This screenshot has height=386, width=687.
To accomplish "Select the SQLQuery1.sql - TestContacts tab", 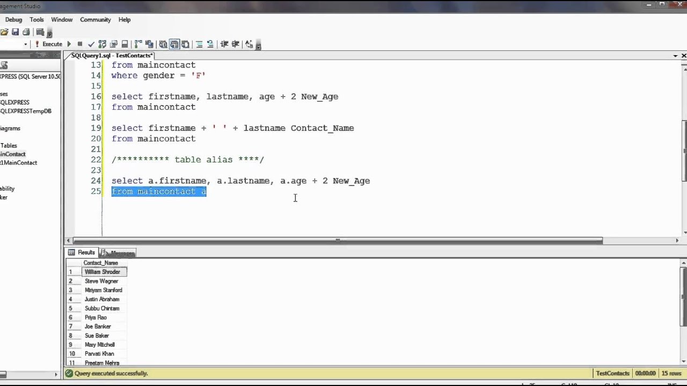I will pos(112,55).
